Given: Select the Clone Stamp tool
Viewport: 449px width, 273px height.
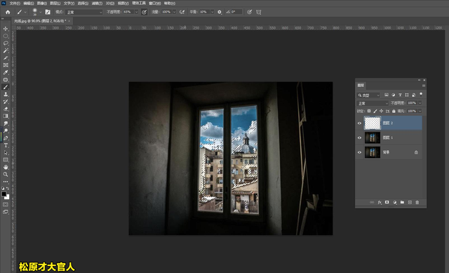Looking at the screenshot, I should click(6, 94).
